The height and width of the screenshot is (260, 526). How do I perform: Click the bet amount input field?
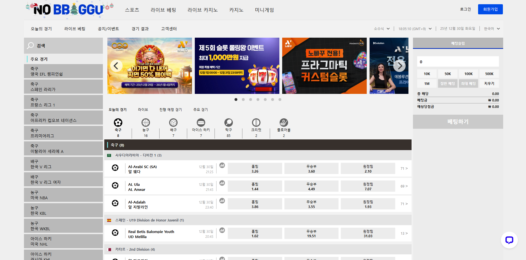(x=458, y=62)
